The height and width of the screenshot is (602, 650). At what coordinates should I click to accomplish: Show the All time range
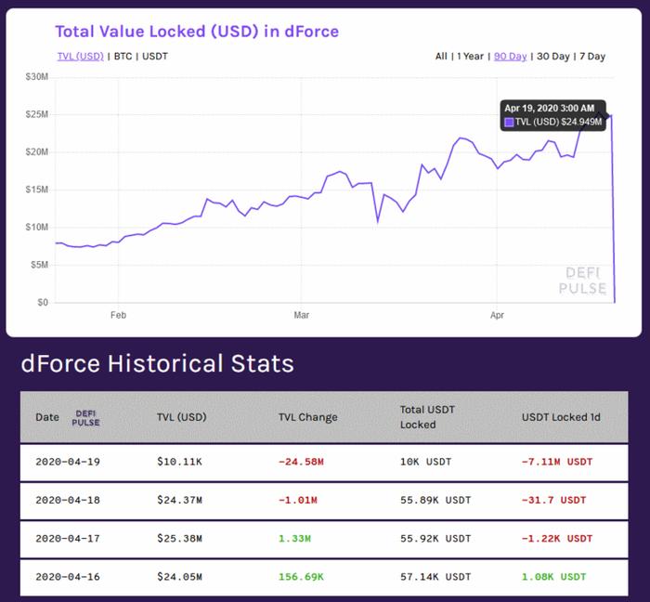[x=441, y=56]
